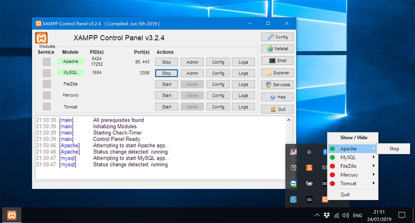Toggle the Tomcat service checkbox
415x223 pixels.
tap(47, 106)
